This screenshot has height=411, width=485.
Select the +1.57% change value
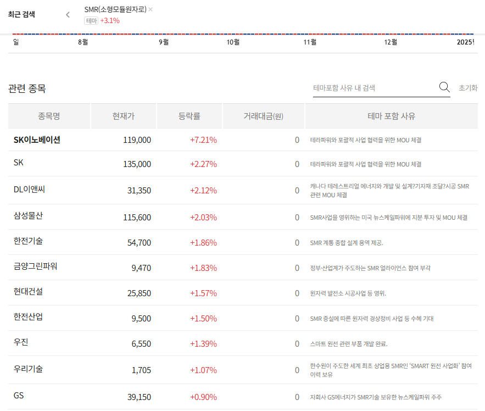pyautogui.click(x=203, y=293)
